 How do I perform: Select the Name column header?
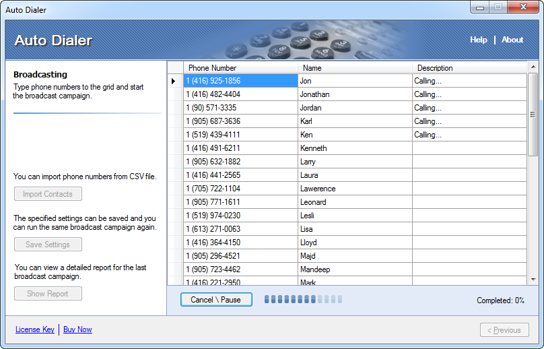point(355,68)
